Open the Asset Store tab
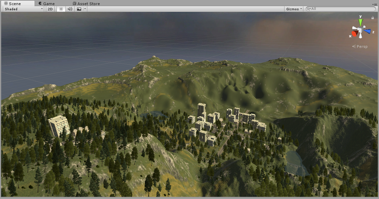379x199 pixels. point(86,3)
